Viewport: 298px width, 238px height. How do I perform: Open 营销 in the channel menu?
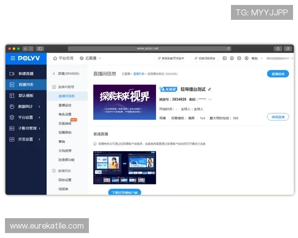point(62,142)
